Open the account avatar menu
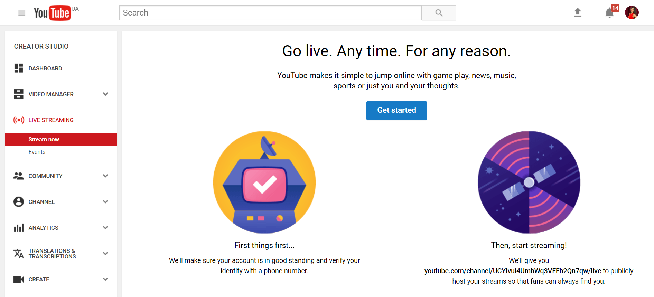This screenshot has width=654, height=297. pyautogui.click(x=632, y=13)
